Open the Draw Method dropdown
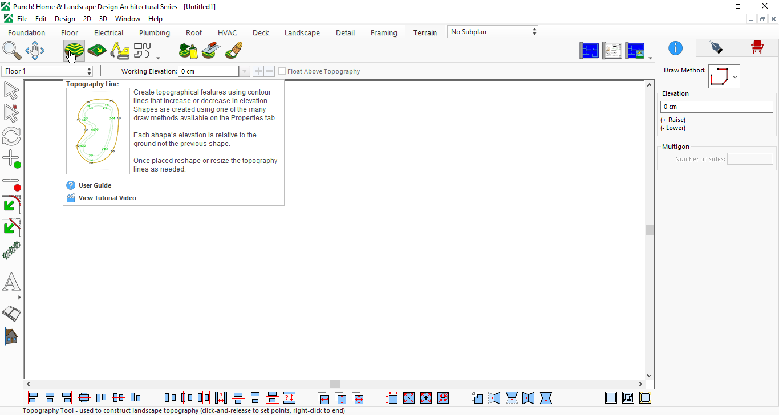 [724, 76]
